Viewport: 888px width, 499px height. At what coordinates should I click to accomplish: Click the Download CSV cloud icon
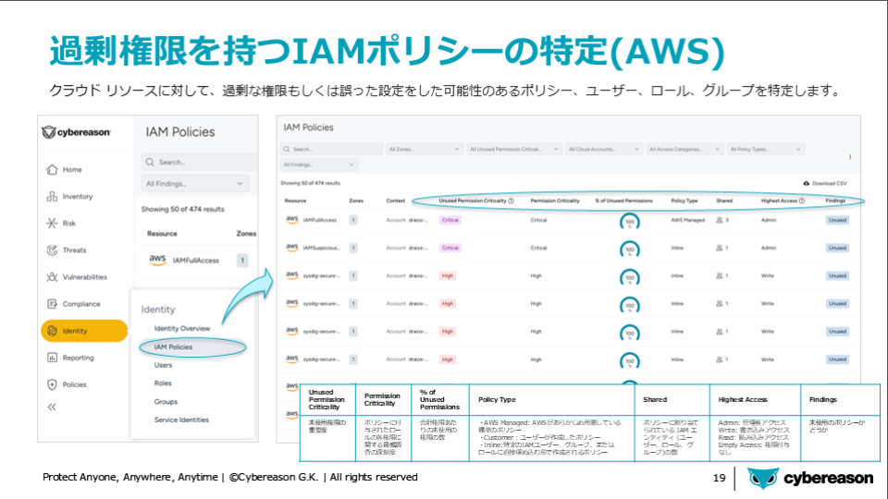click(x=807, y=183)
